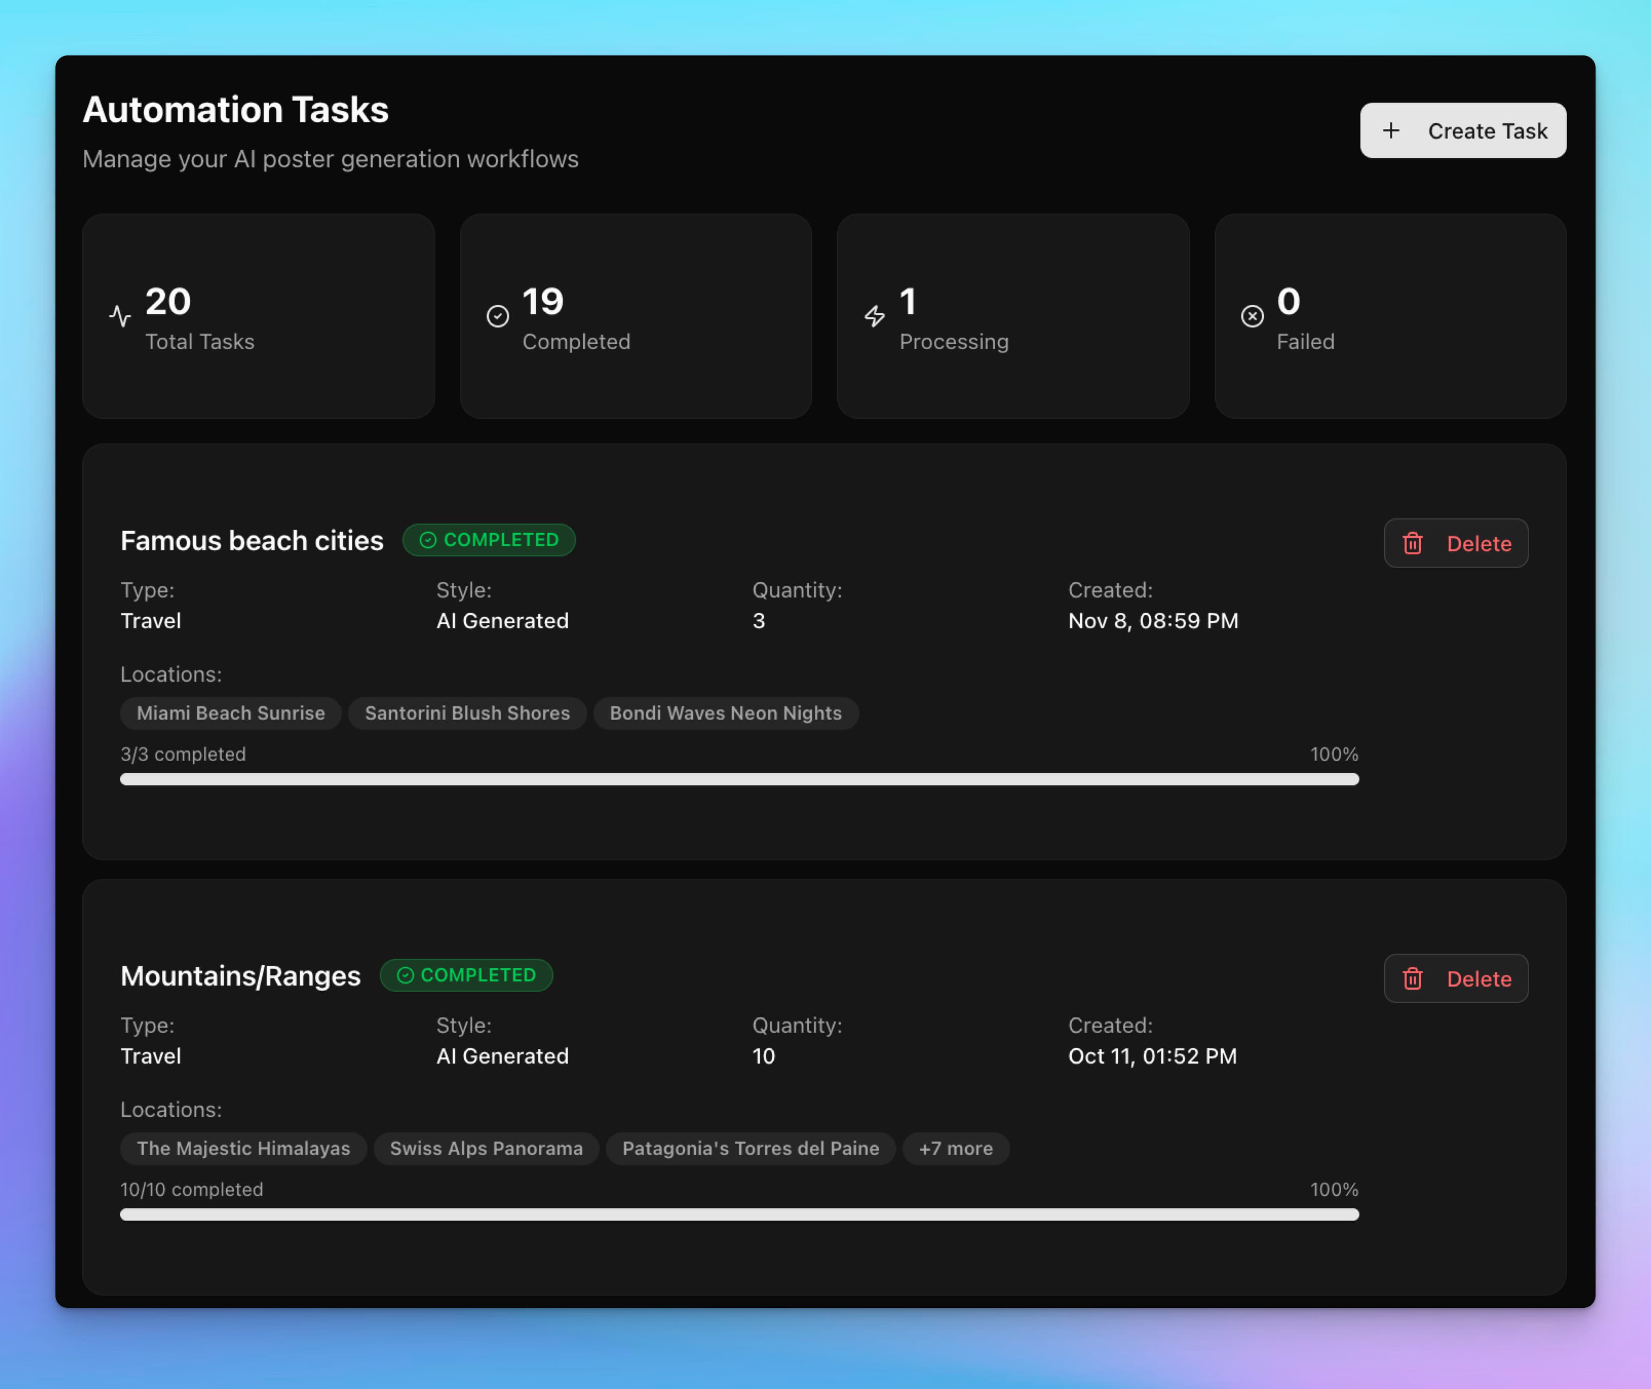
Task: Click the Mountains/Ranges COMPLETED badge
Action: 466,975
